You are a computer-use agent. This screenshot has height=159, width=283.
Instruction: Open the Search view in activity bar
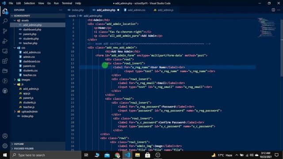[x=5, y=21]
